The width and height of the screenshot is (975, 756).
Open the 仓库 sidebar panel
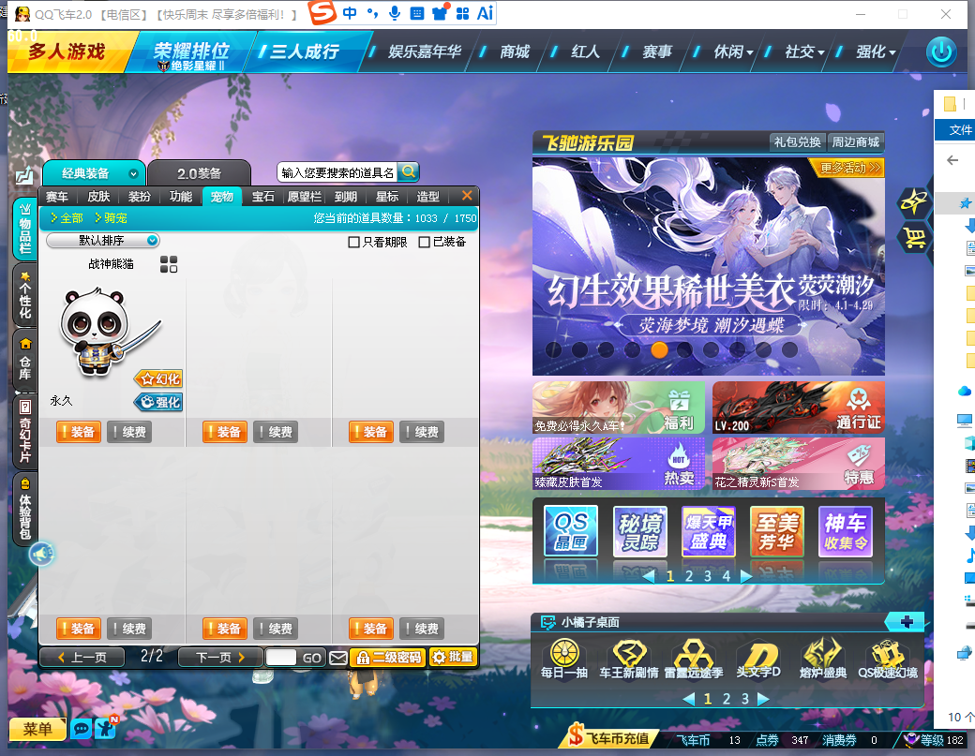point(25,361)
